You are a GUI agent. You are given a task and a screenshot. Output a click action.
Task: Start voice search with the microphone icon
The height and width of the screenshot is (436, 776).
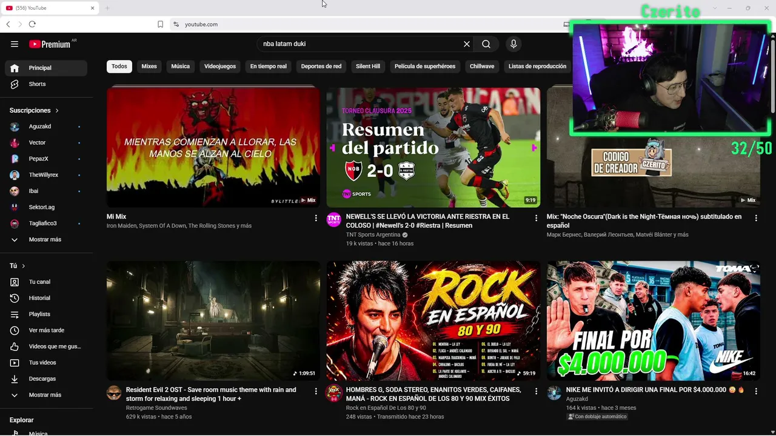(x=513, y=44)
